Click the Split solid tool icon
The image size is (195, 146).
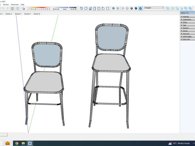[190, 9]
